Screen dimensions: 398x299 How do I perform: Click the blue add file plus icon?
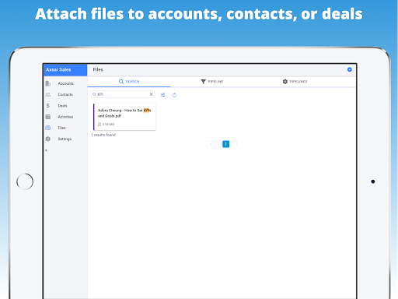click(x=349, y=69)
